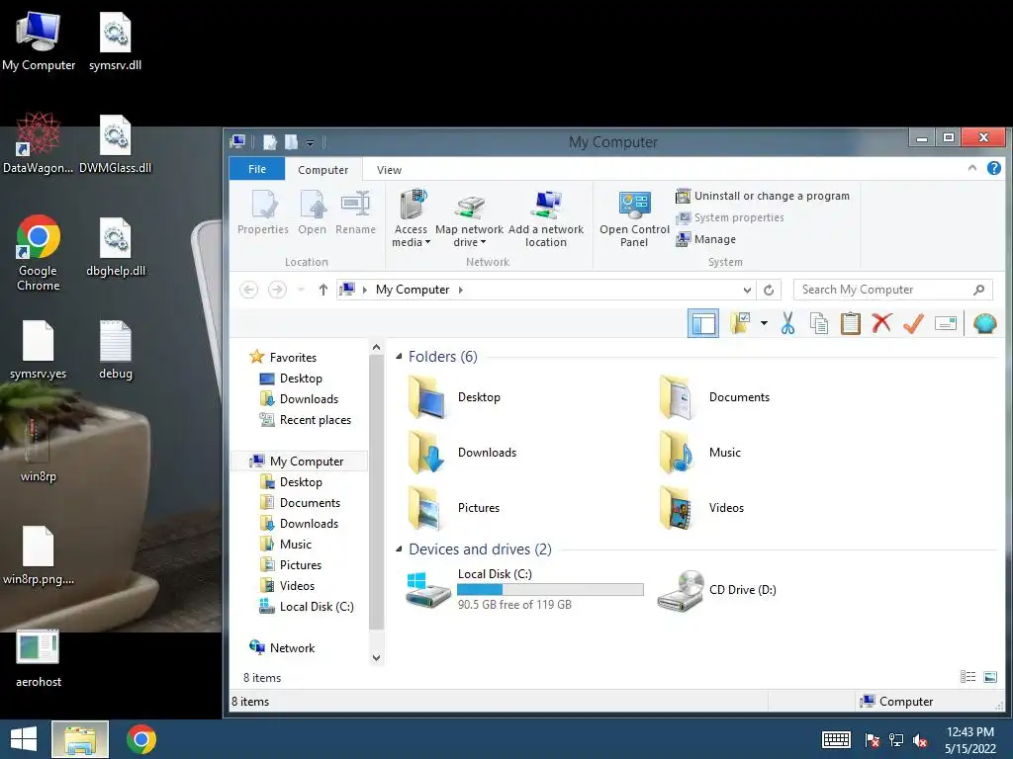Click New folder quick access toolbar icon

(x=292, y=142)
